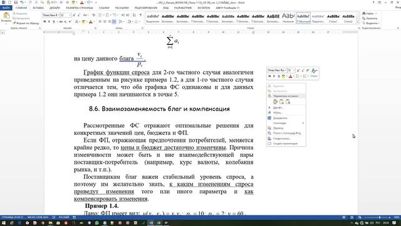Image resolution: width=401 pixels, height=226 pixels.
Task: Choose Параметры вставки in context menu
Action: tap(286, 96)
